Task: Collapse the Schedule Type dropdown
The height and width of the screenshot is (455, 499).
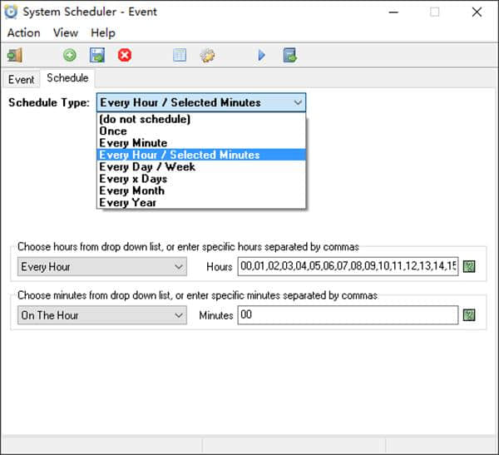Action: (298, 102)
